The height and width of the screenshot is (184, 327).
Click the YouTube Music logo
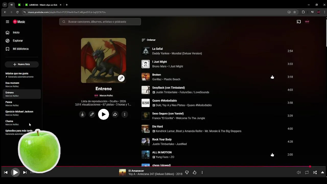(19, 22)
